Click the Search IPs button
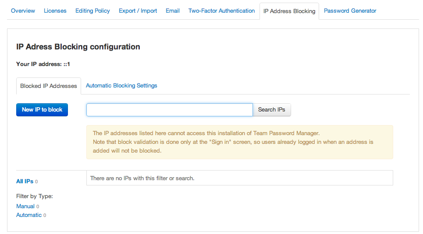Viewport: 423px width, 234px height. click(x=272, y=110)
